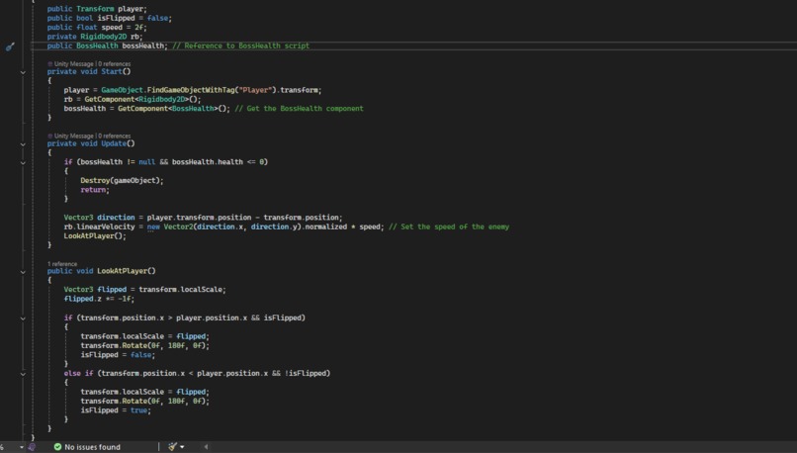797x453 pixels.
Task: Click the 'Get the BossHealth component' comment
Action: click(299, 108)
